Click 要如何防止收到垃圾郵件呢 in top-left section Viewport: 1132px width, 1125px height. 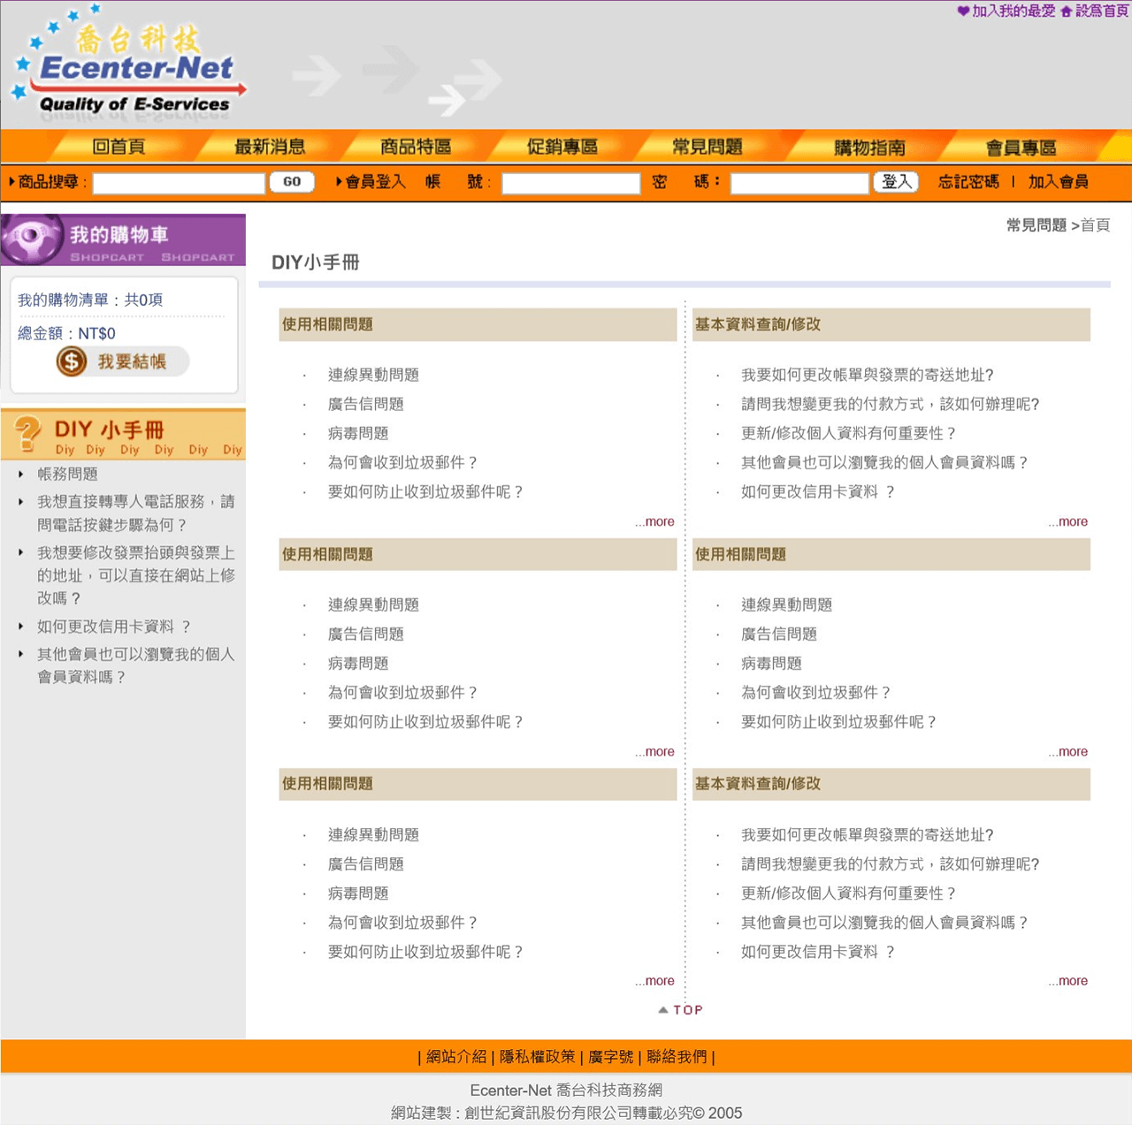point(425,491)
